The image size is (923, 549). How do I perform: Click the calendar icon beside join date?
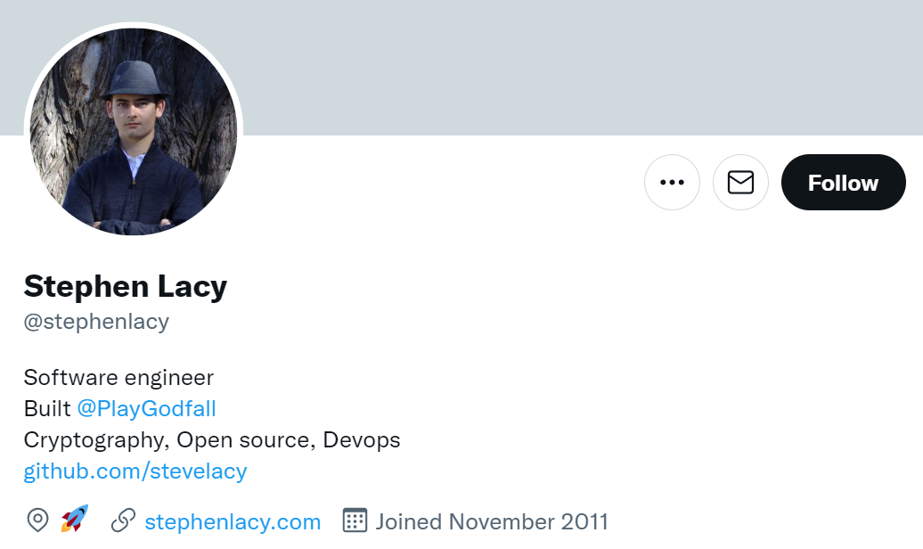point(355,520)
